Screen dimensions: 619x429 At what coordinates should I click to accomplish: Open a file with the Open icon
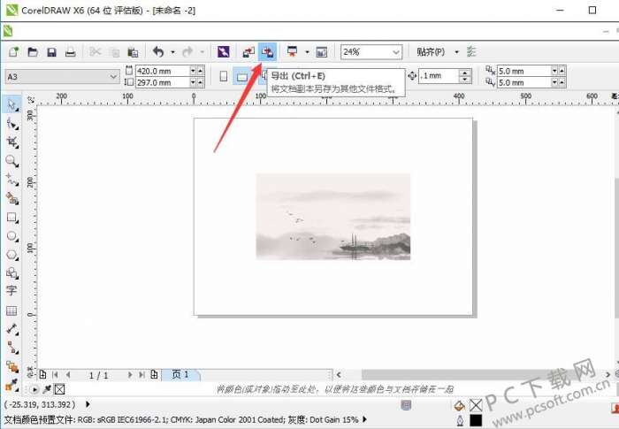pos(33,52)
